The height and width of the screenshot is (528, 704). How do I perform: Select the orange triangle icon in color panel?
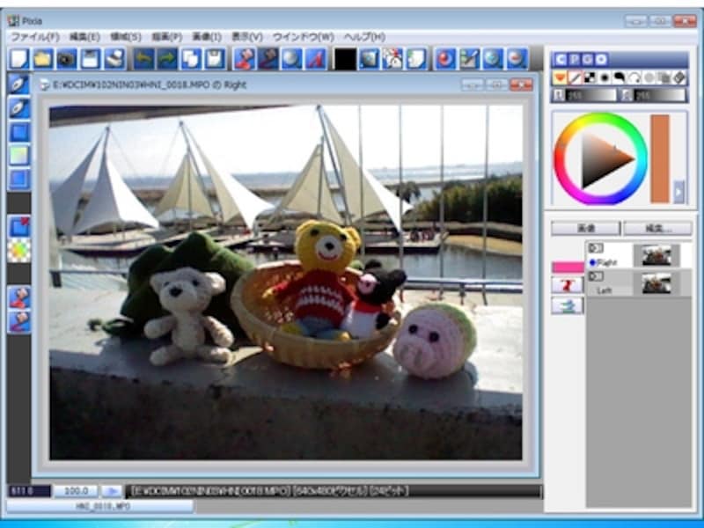point(560,77)
